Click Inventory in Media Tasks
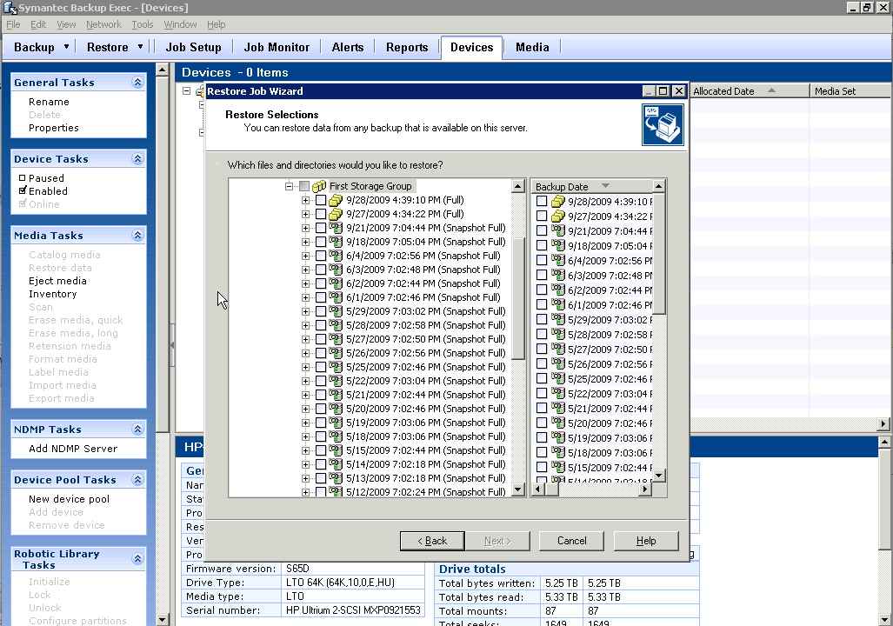893x626 pixels. click(52, 294)
